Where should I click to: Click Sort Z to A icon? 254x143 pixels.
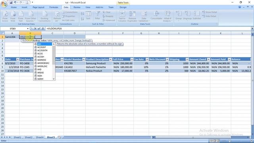(82, 19)
